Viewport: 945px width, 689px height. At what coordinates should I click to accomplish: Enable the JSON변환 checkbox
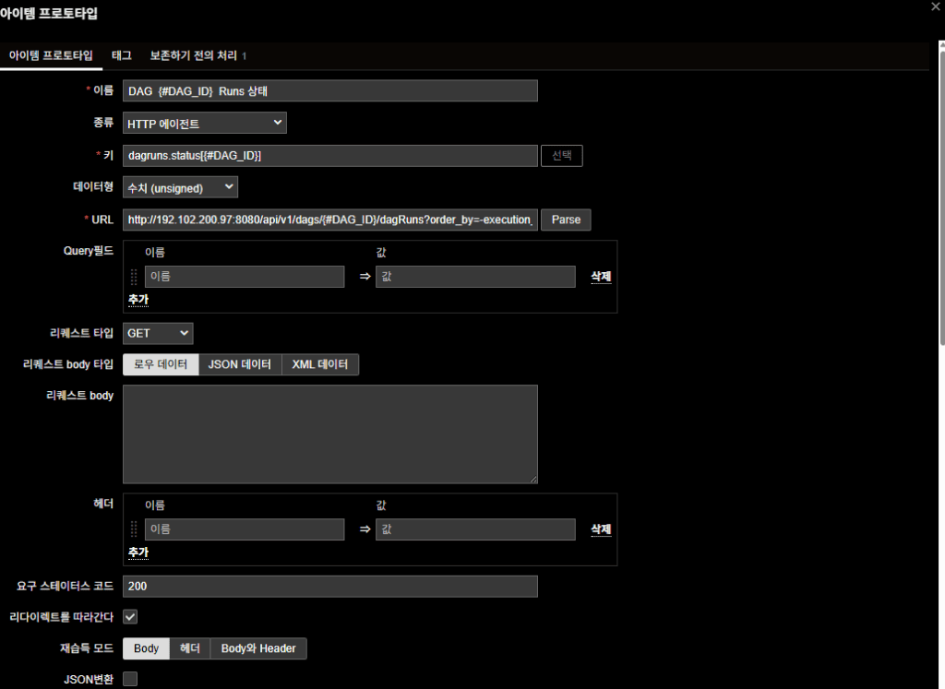(130, 679)
